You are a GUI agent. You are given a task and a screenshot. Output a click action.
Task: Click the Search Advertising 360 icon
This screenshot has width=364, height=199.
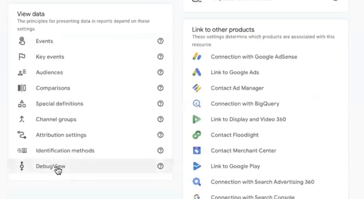[197, 182]
